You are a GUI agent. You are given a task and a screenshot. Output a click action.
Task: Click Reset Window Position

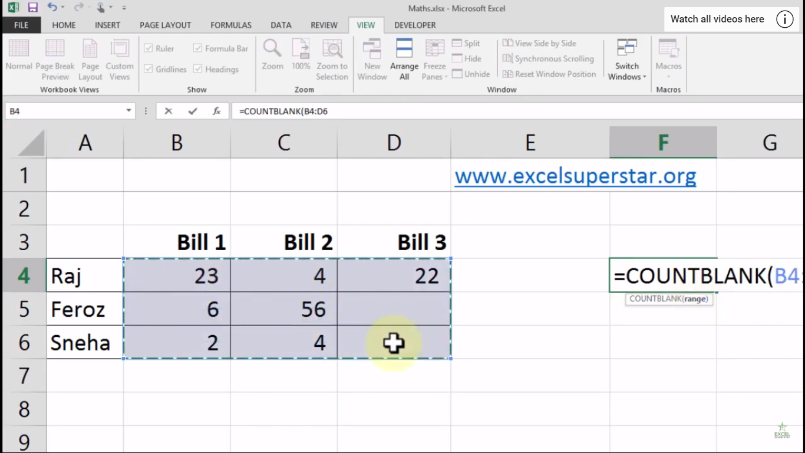tap(549, 74)
